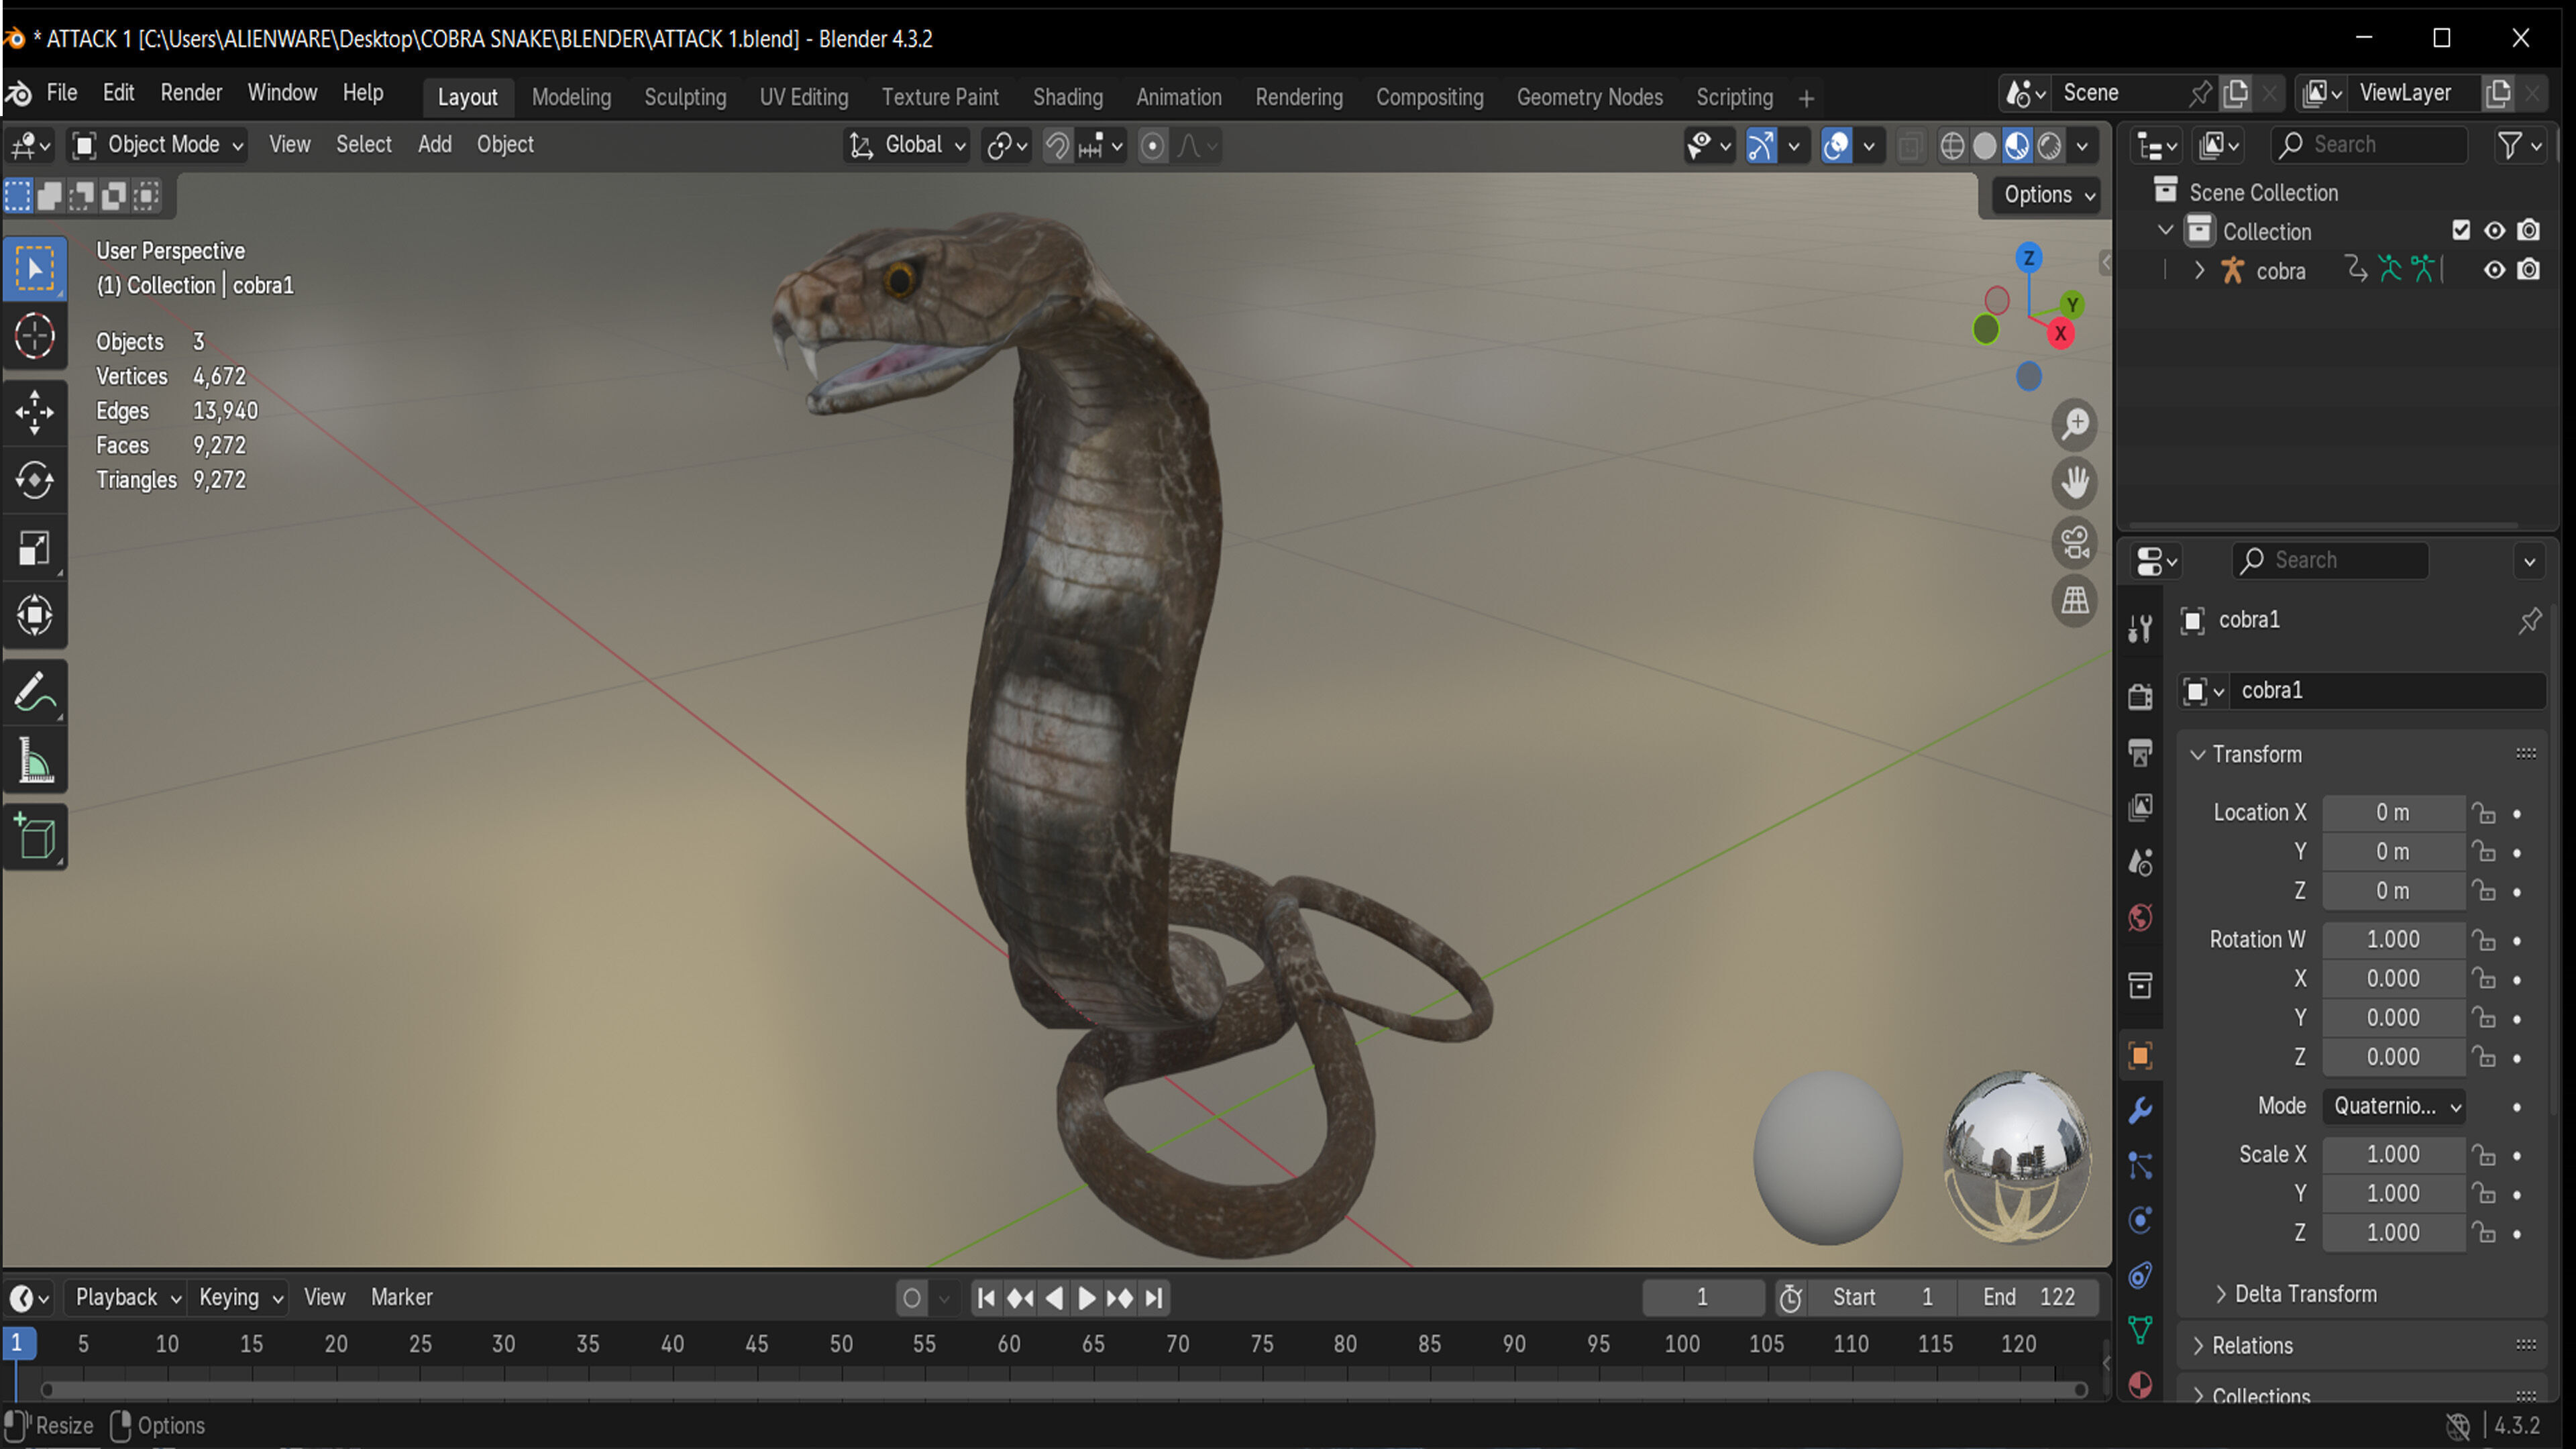Toggle show overlays button
The height and width of the screenshot is (1449, 2576).
(1836, 146)
